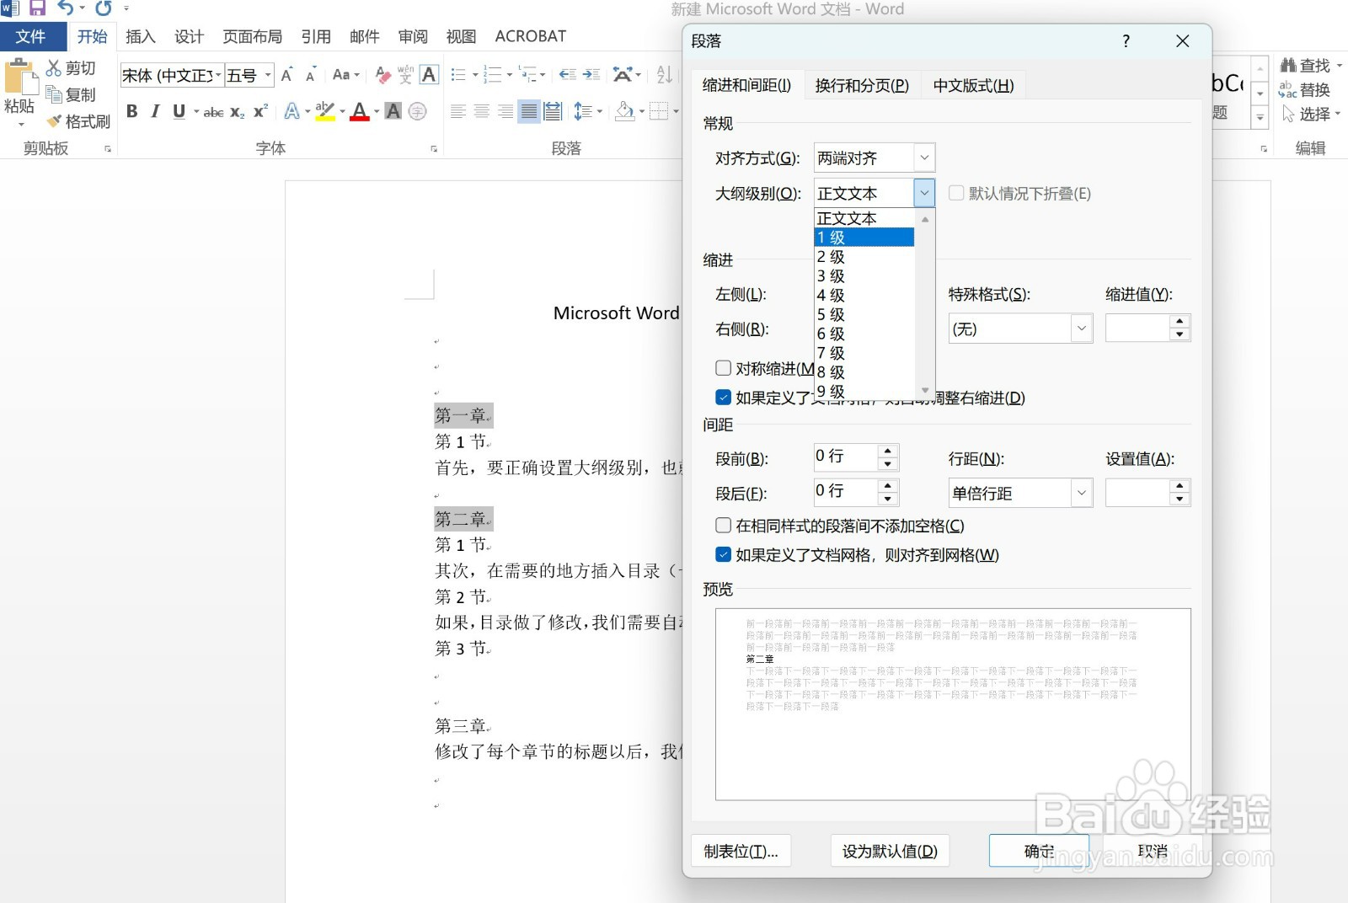Open the 行距 line spacing dropdown
This screenshot has height=903, width=1348.
click(1081, 493)
